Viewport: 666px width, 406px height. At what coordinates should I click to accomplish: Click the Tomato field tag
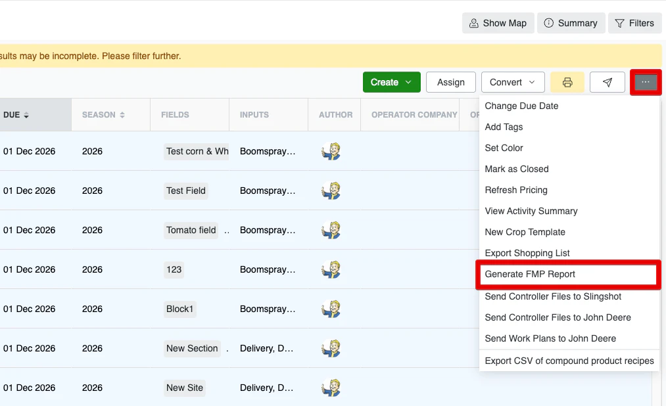[191, 230]
